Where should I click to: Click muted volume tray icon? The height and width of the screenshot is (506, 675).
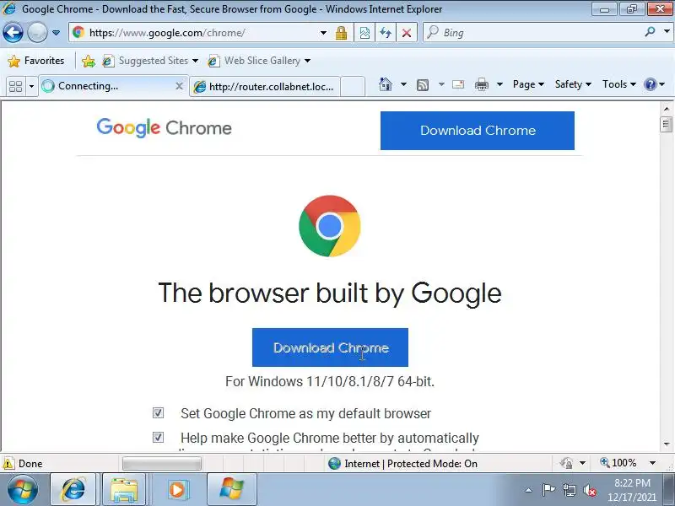[x=590, y=490]
